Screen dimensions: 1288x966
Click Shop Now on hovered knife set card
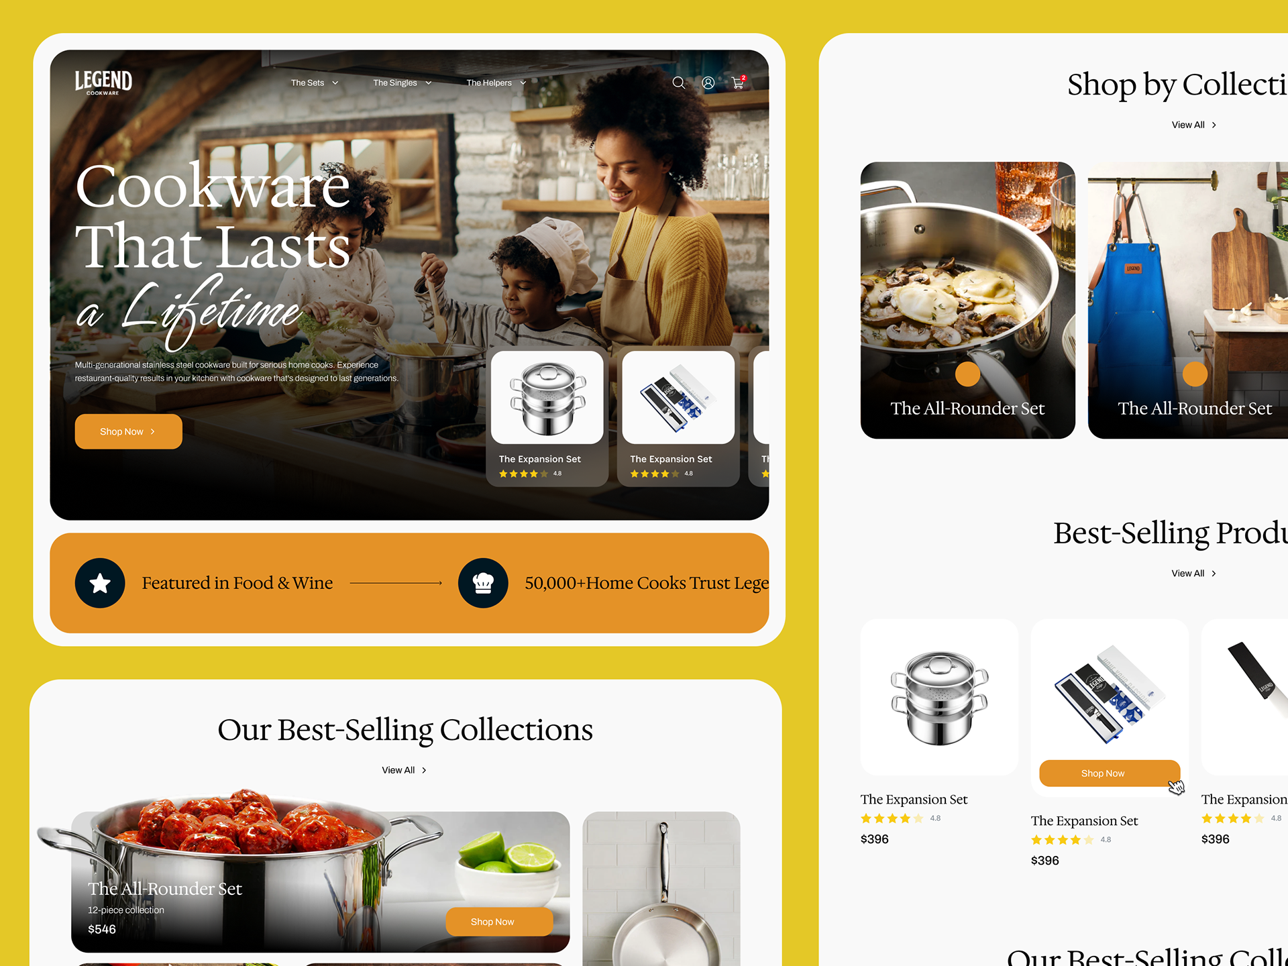(1110, 773)
